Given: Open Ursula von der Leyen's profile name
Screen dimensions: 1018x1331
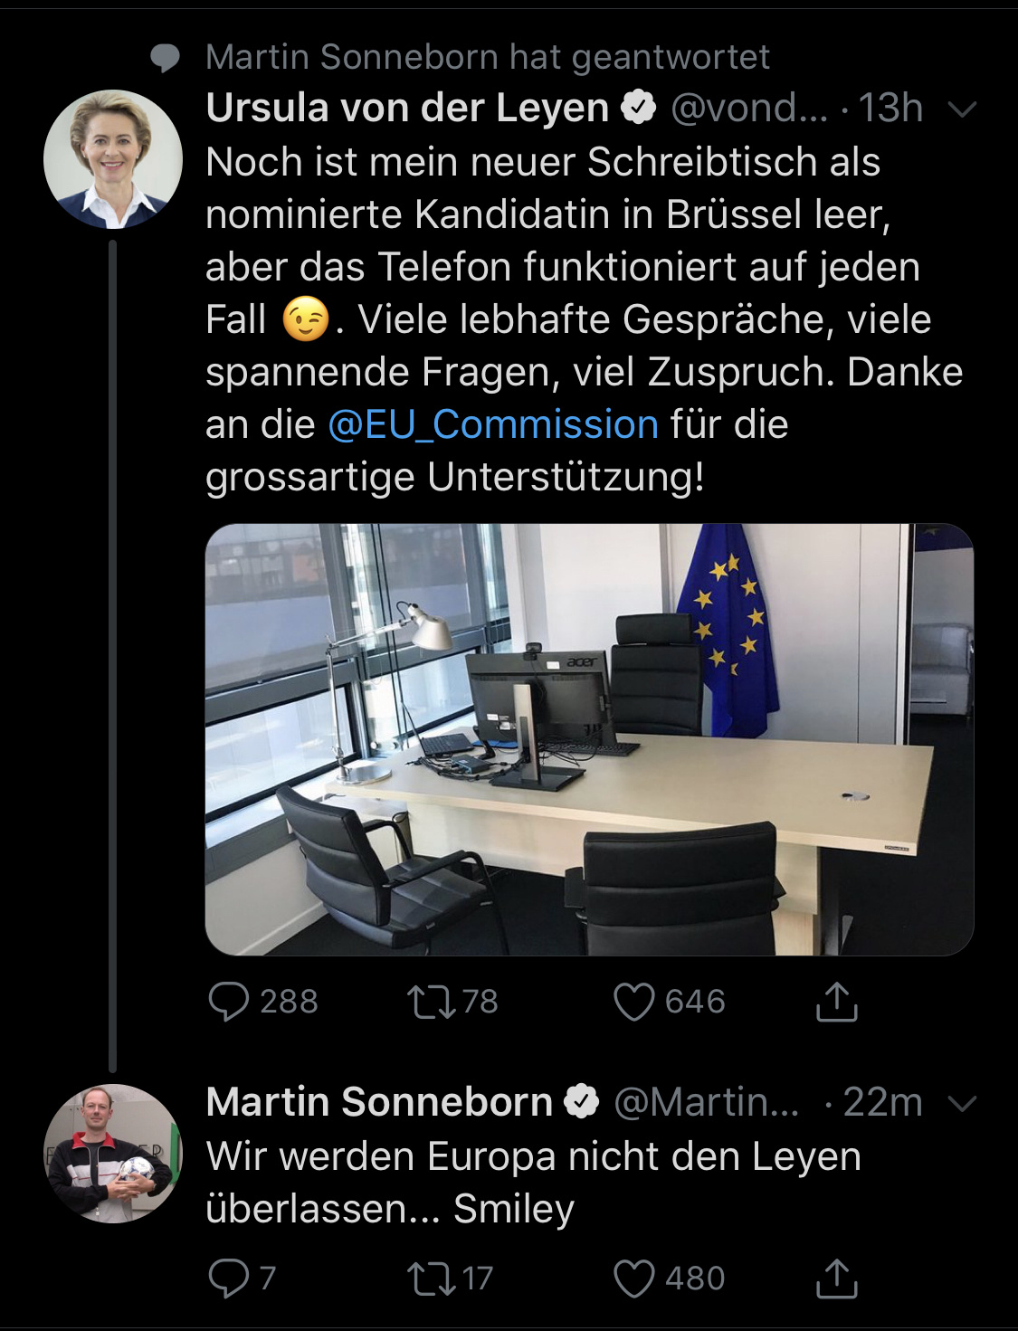Looking at the screenshot, I should click(x=407, y=108).
